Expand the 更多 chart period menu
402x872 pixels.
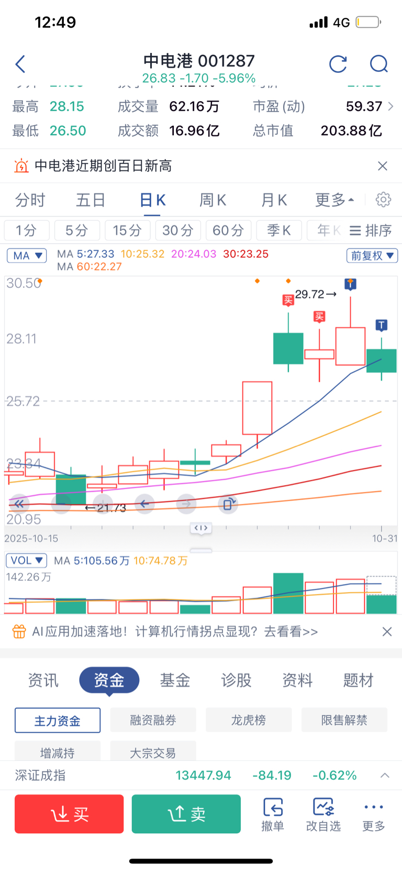coord(334,200)
